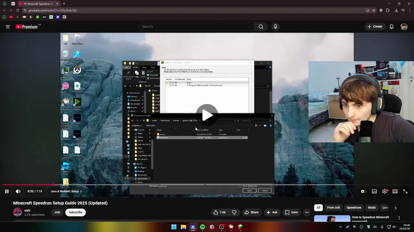Show hidden system tray icons
The image size is (414, 232).
click(341, 227)
